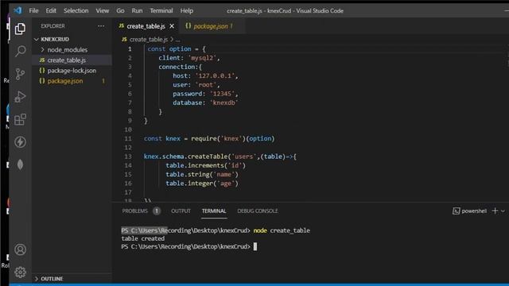Click the 'users' table name string
509x286 pixels.
pyautogui.click(x=244, y=157)
